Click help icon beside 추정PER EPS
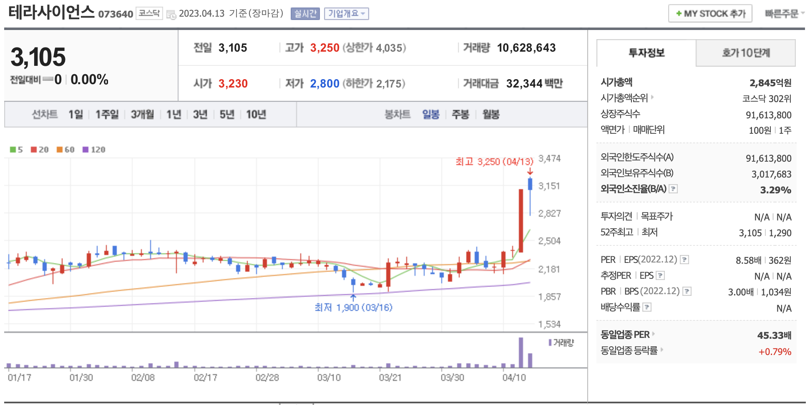 (660, 275)
